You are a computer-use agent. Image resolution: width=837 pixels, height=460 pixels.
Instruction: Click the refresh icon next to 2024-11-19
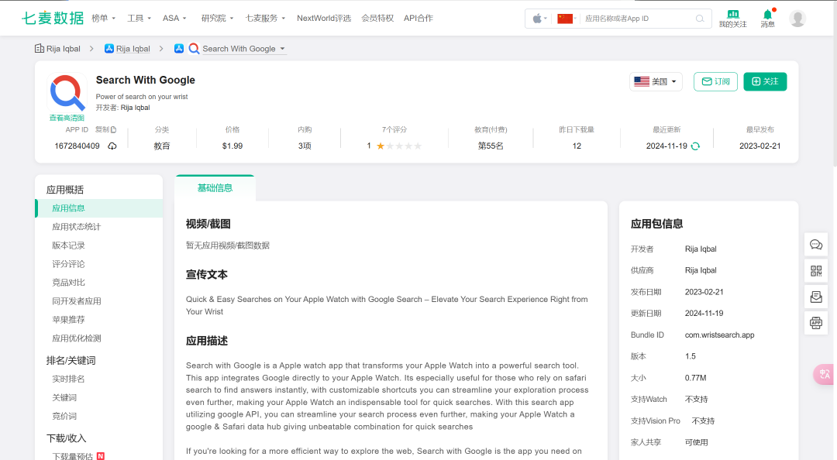coord(695,146)
